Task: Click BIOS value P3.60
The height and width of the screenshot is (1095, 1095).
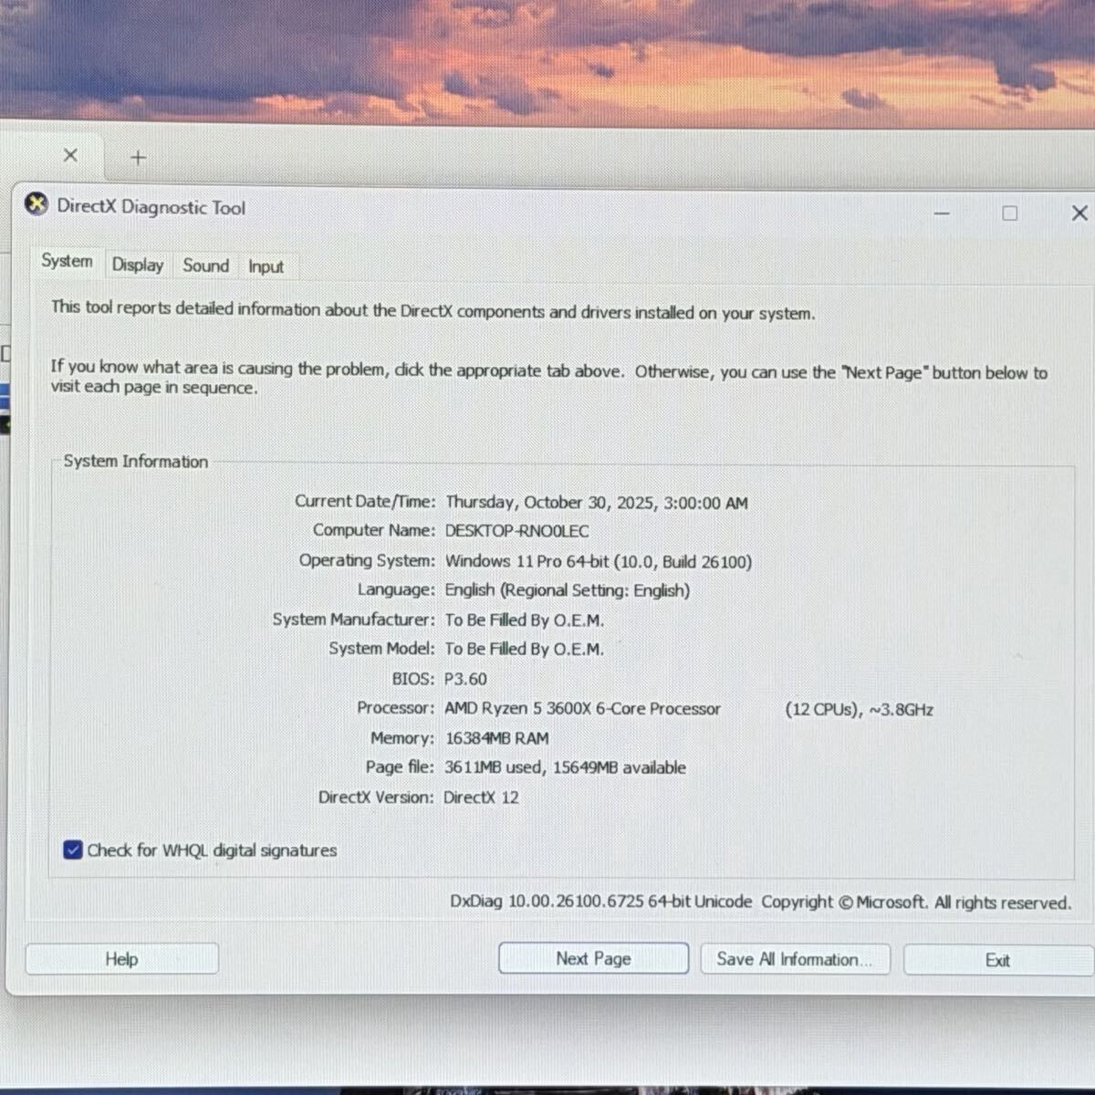Action: point(465,679)
